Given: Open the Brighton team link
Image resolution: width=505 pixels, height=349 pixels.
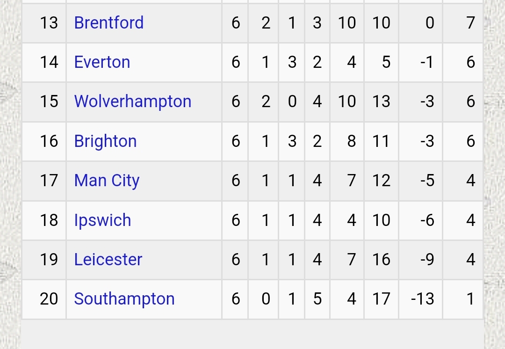Looking at the screenshot, I should pos(105,141).
